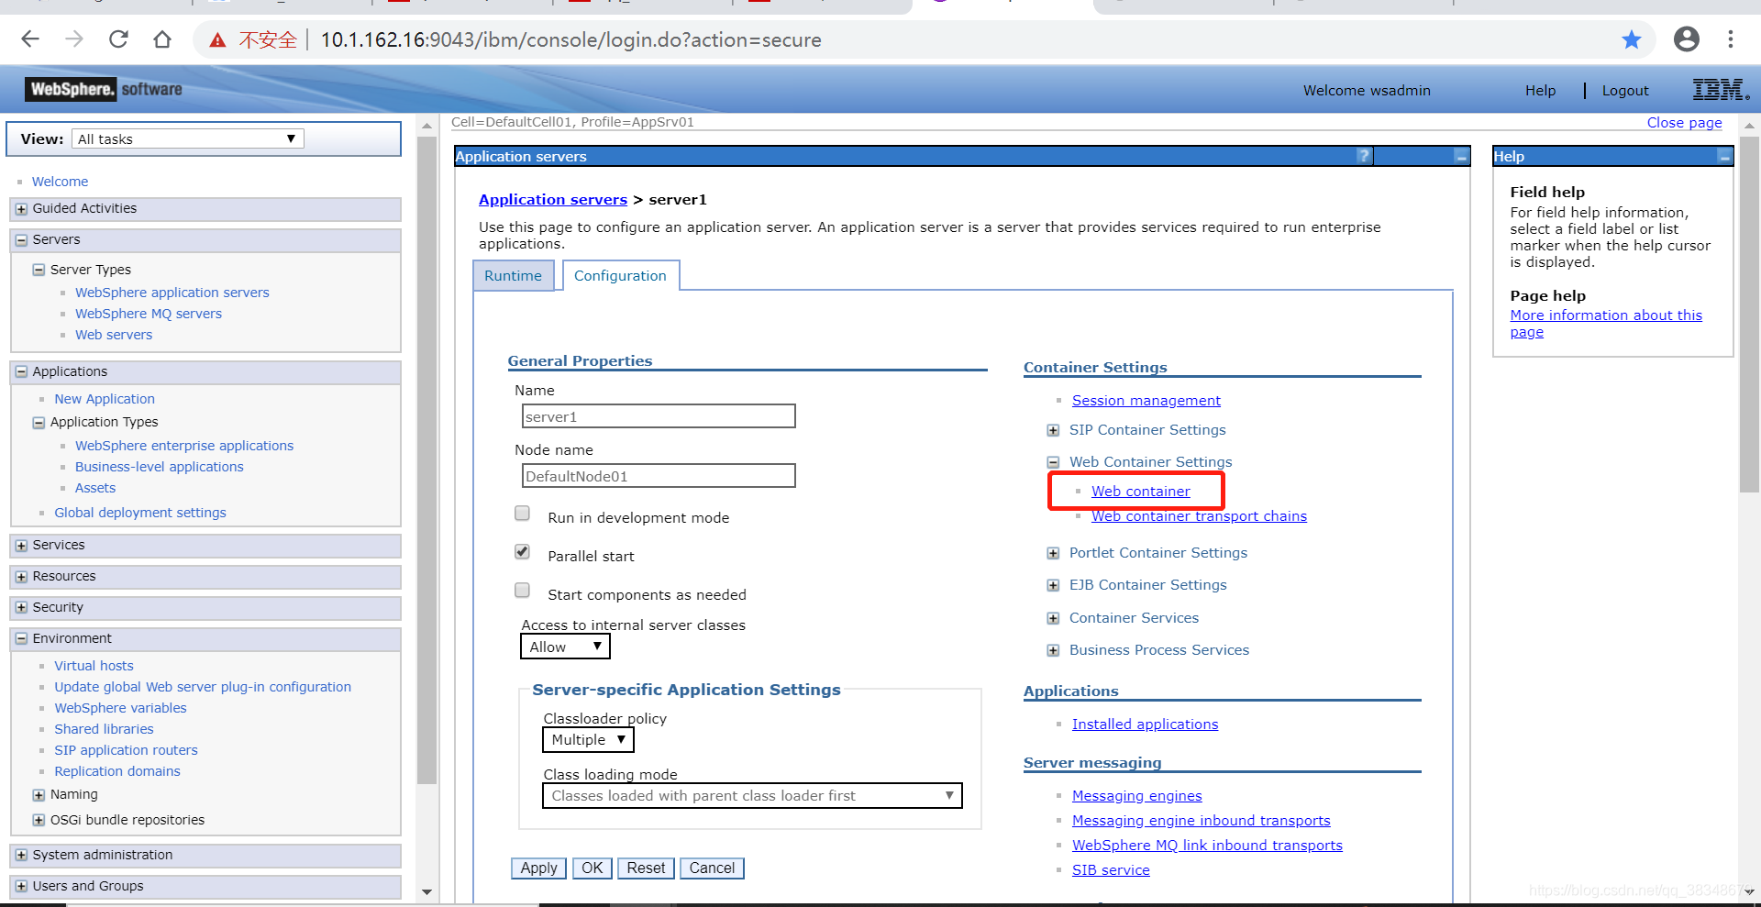Expand Users and Groups section
Screen dimensions: 1761x907
point(21,886)
